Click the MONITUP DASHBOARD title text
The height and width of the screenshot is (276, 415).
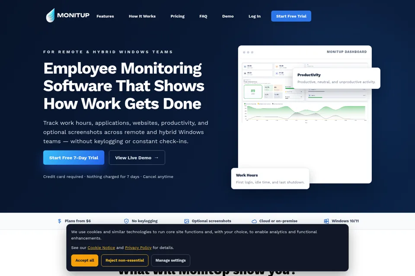pos(347,52)
